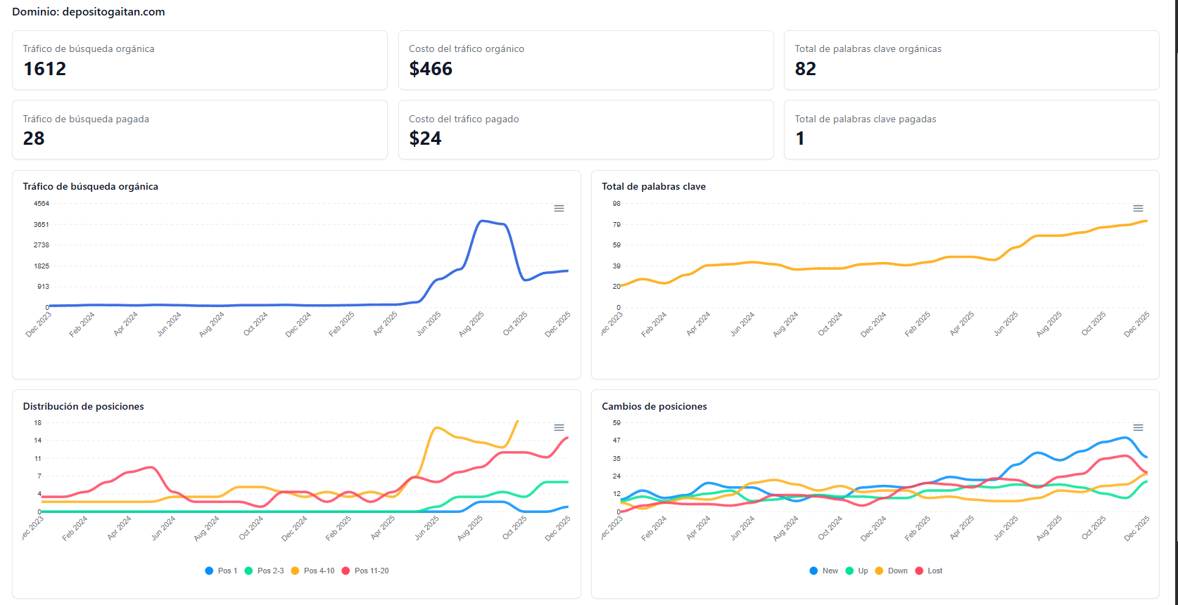Toggle the Pos 1 series in legend

221,571
